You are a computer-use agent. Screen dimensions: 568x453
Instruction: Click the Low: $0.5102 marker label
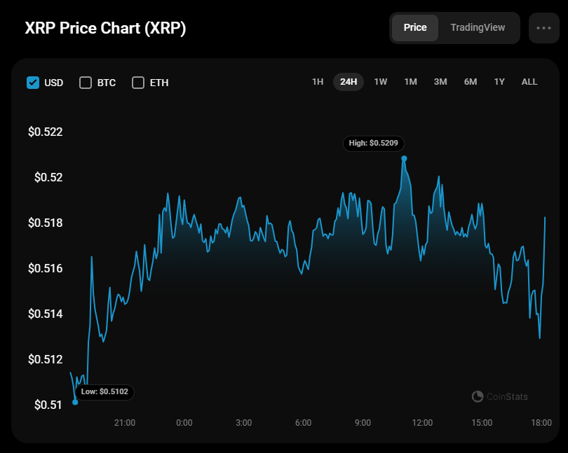(104, 392)
